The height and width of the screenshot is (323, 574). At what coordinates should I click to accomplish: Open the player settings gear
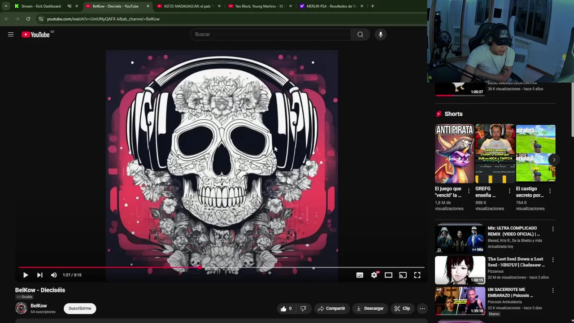click(374, 275)
